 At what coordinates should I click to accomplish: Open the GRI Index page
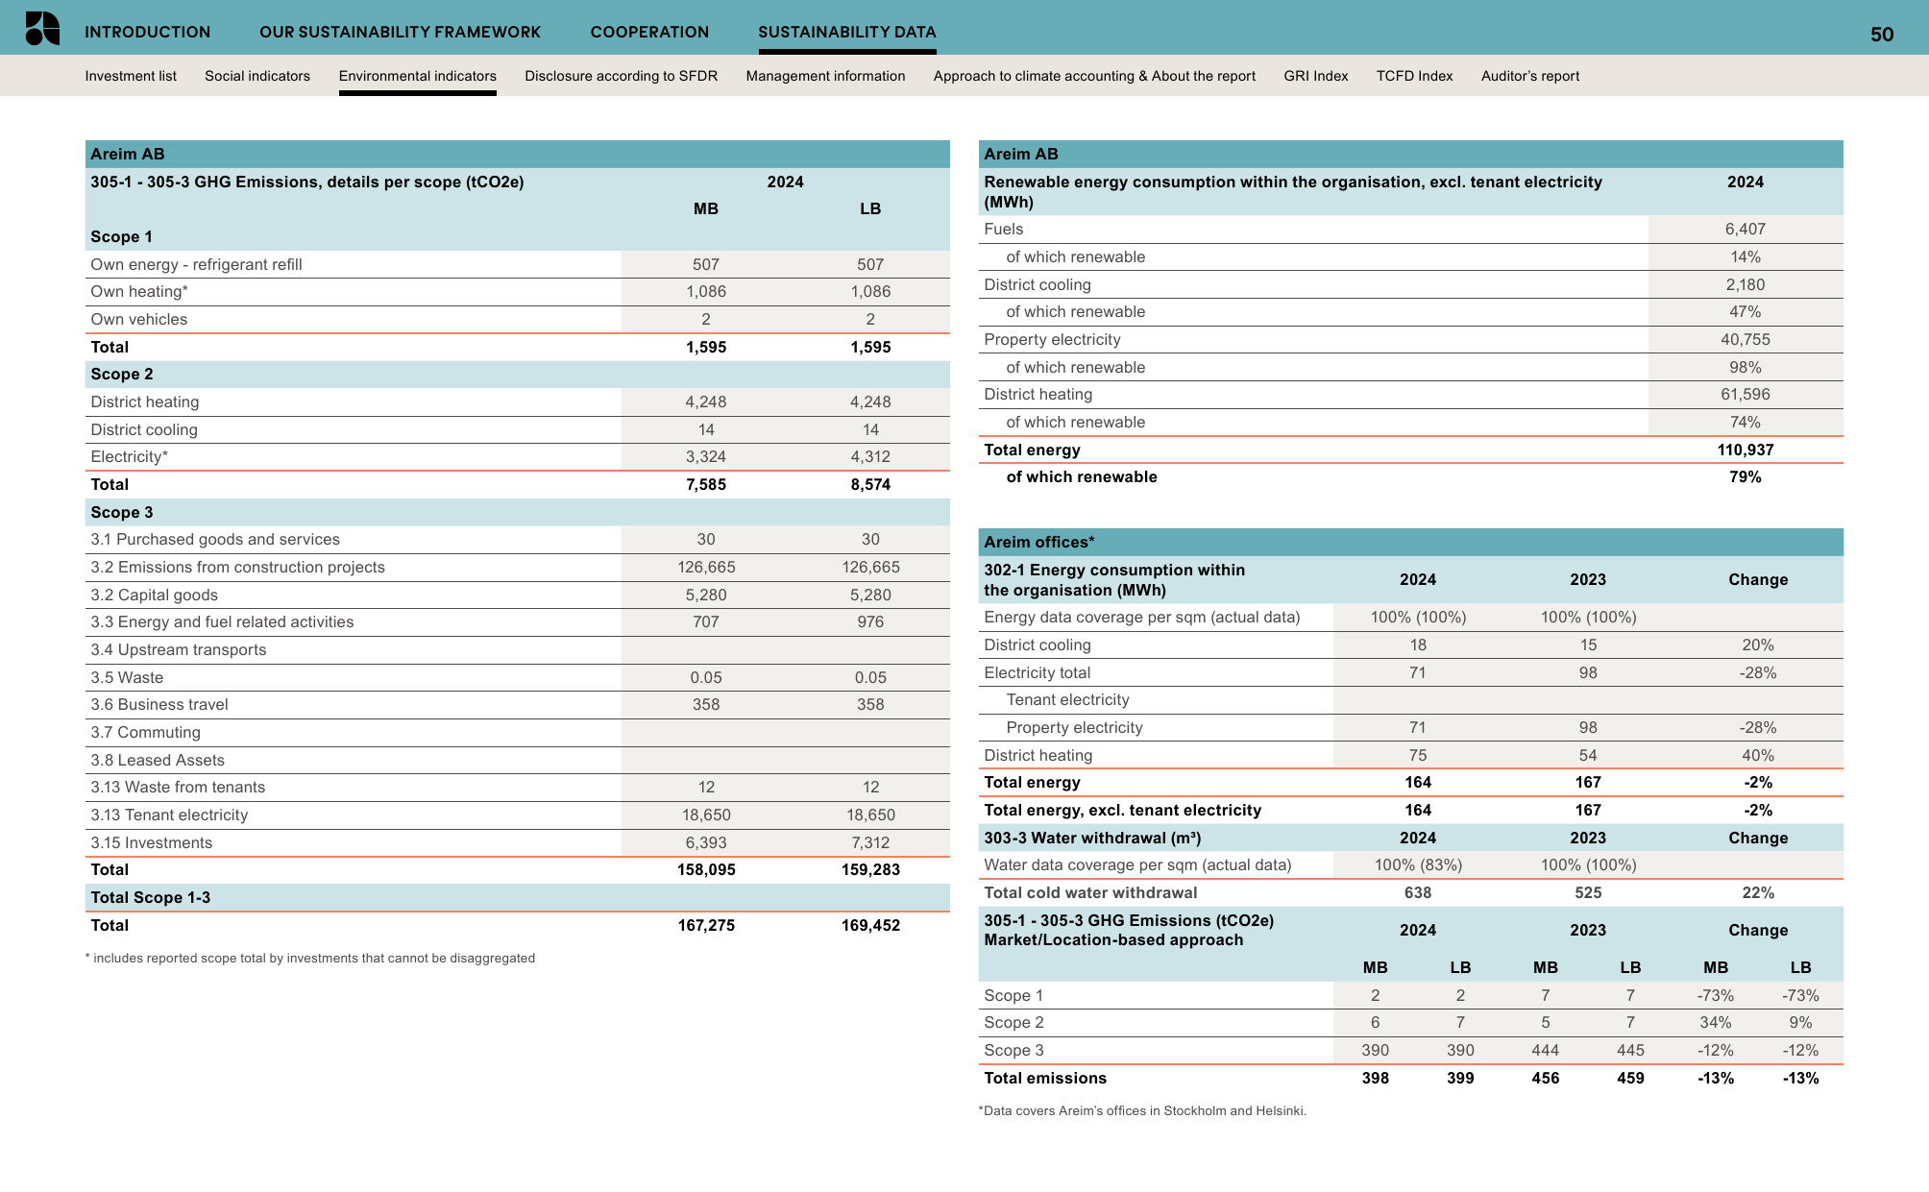coord(1315,76)
